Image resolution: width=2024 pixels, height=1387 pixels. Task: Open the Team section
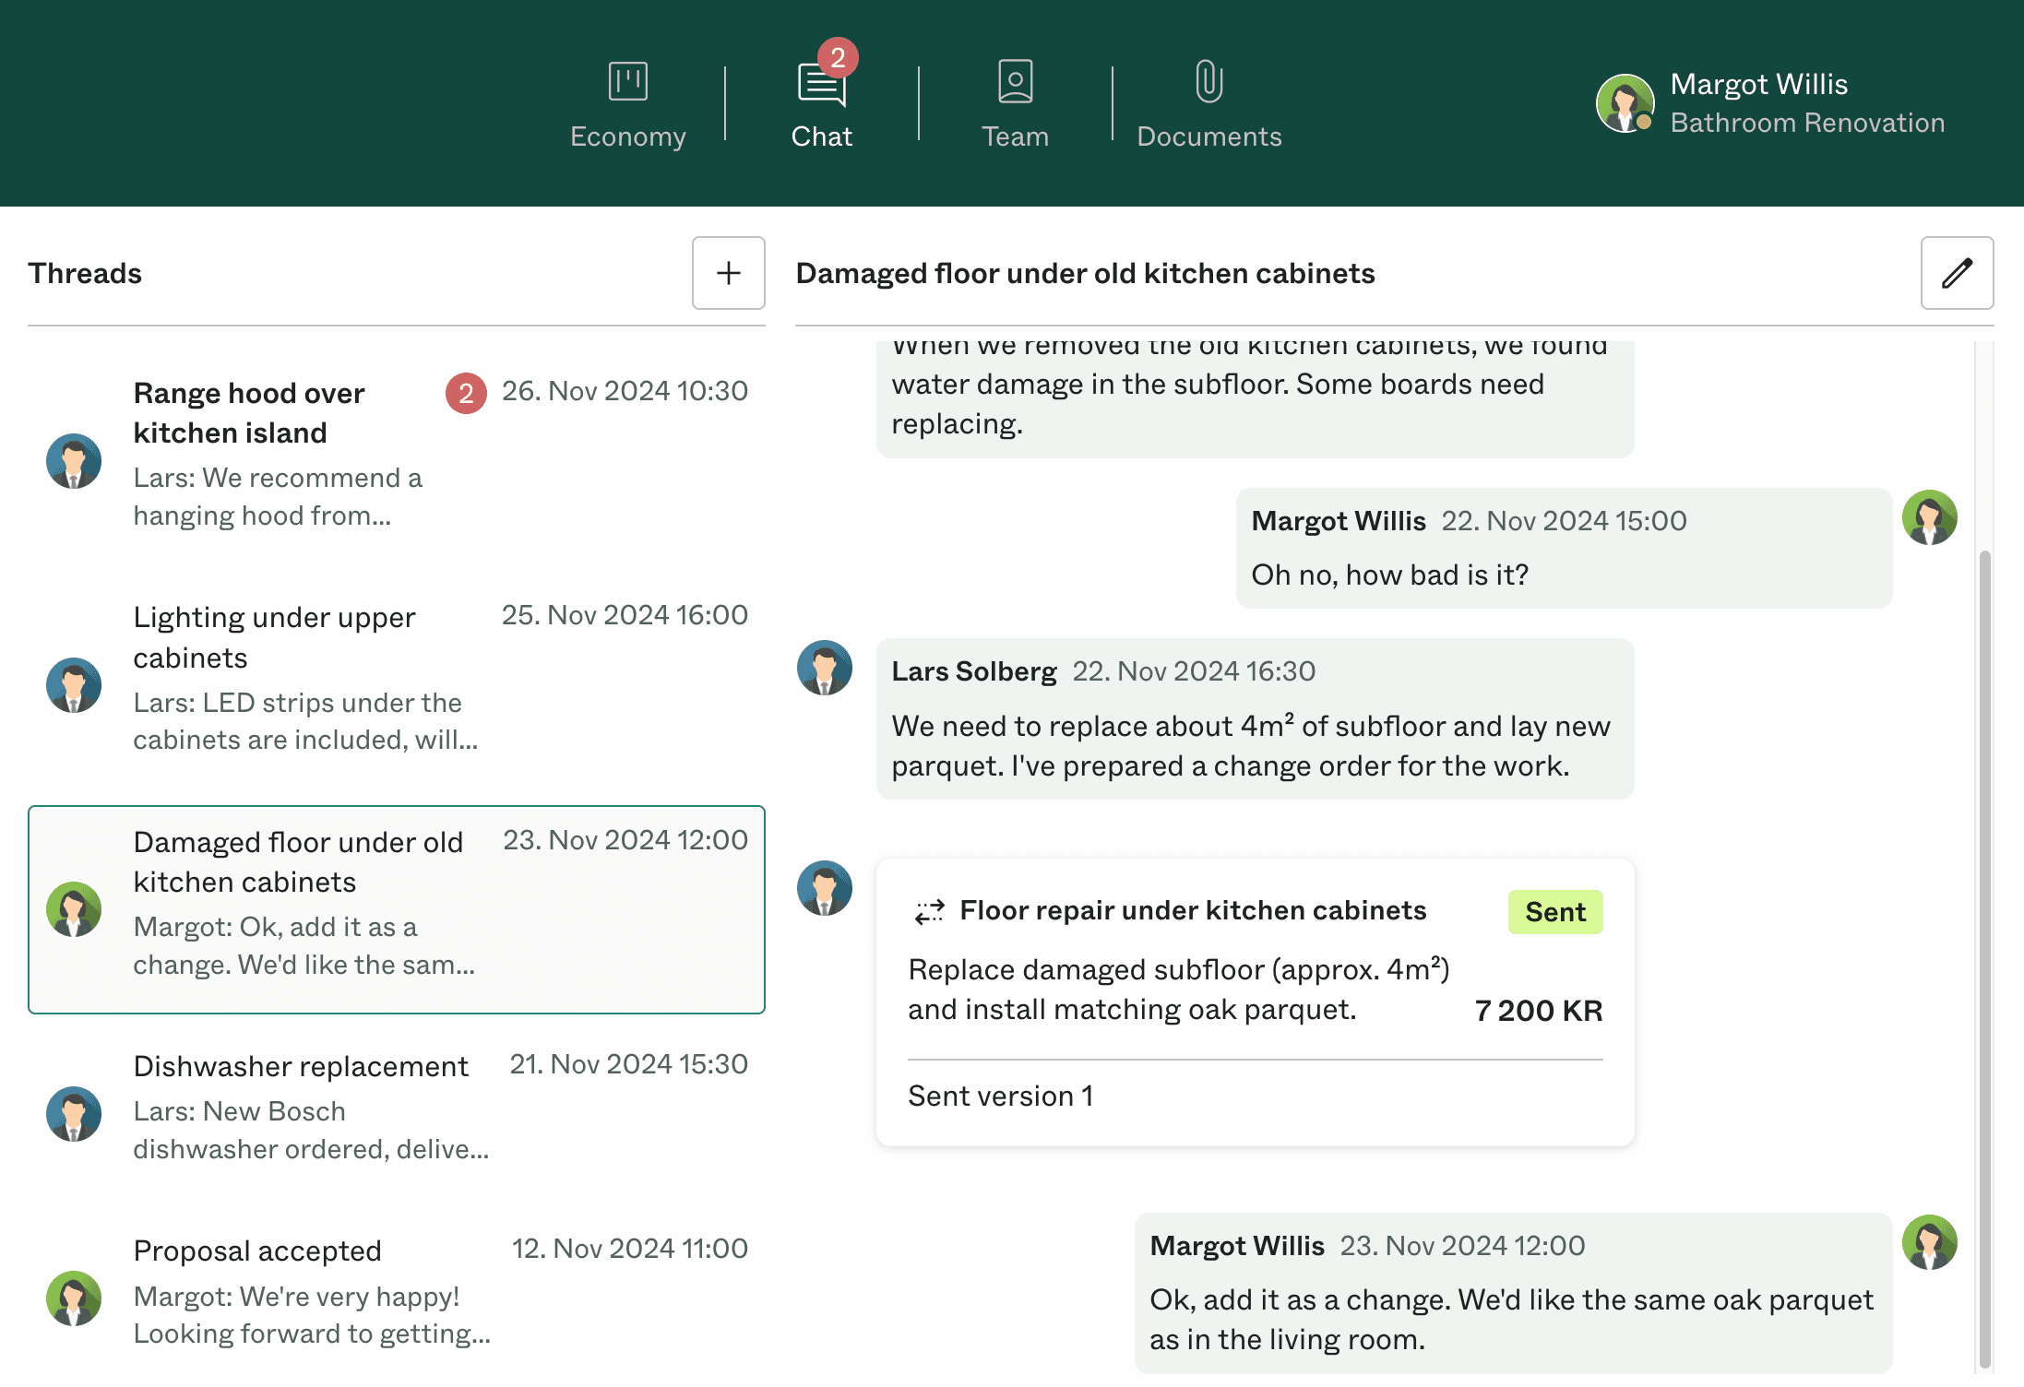pos(1015,101)
